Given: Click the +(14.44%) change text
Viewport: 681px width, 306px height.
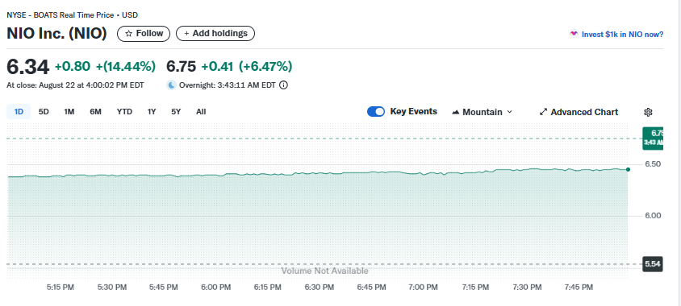Looking at the screenshot, I should pyautogui.click(x=126, y=66).
